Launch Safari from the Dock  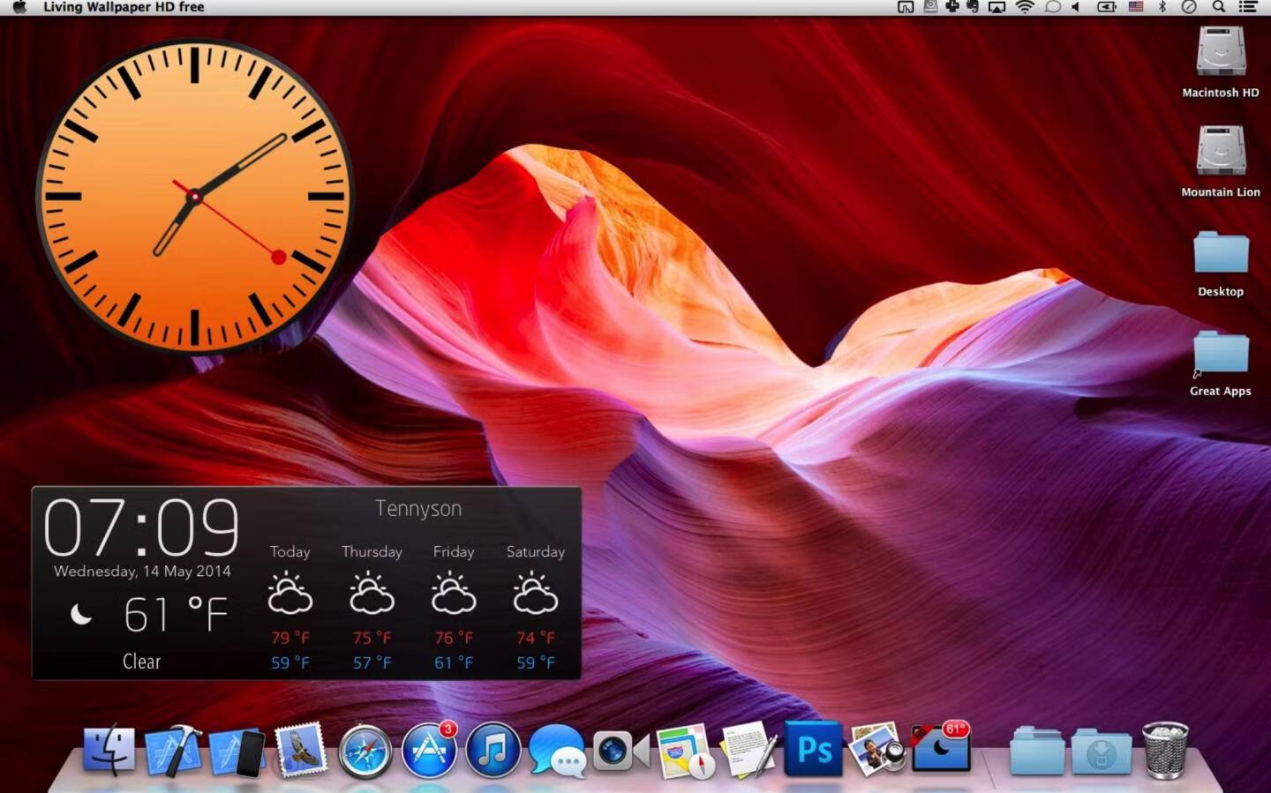coord(365,752)
